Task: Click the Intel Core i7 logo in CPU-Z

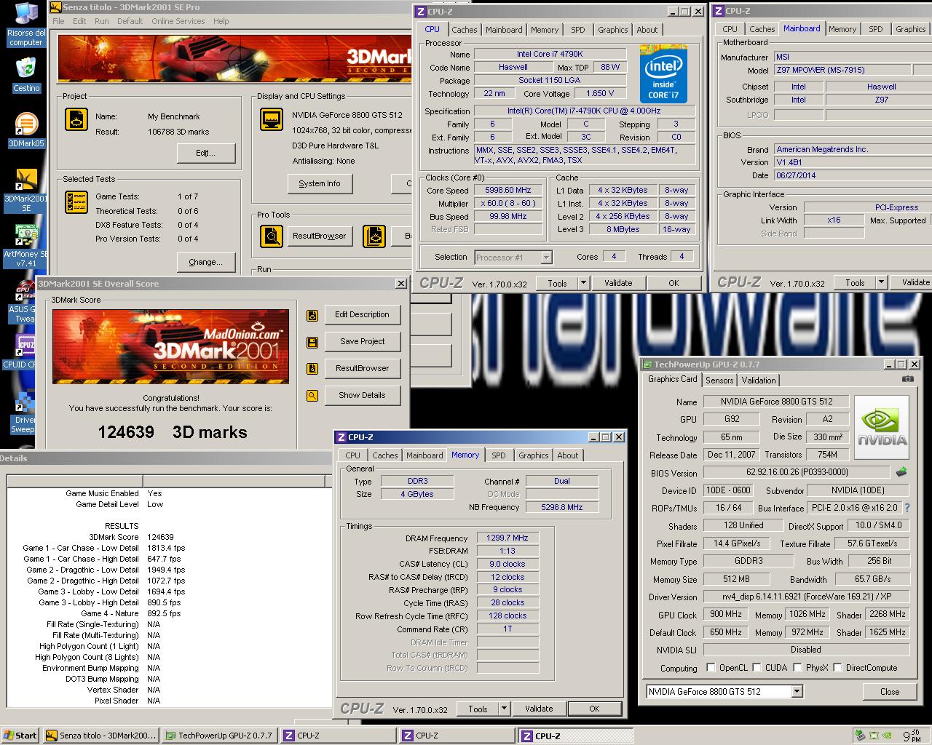Action: 663,74
